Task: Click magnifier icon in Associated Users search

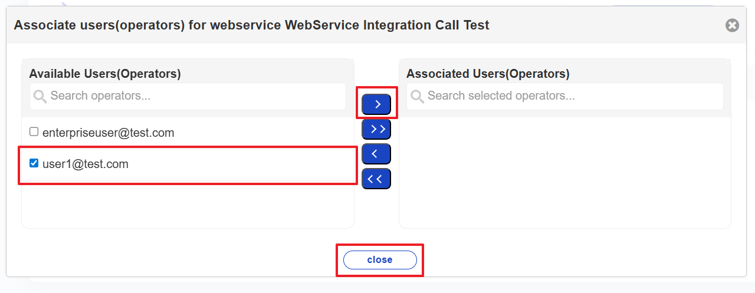Action: [x=417, y=96]
